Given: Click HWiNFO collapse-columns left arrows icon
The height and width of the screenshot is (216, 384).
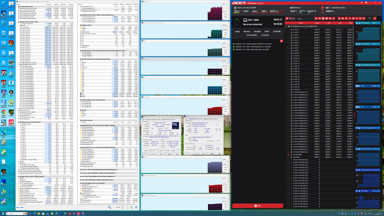Looking at the screenshot, I should click(x=18, y=207).
